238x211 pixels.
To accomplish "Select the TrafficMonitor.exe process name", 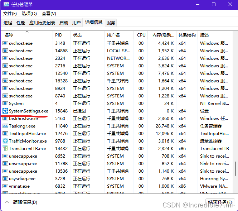I will [28, 141].
